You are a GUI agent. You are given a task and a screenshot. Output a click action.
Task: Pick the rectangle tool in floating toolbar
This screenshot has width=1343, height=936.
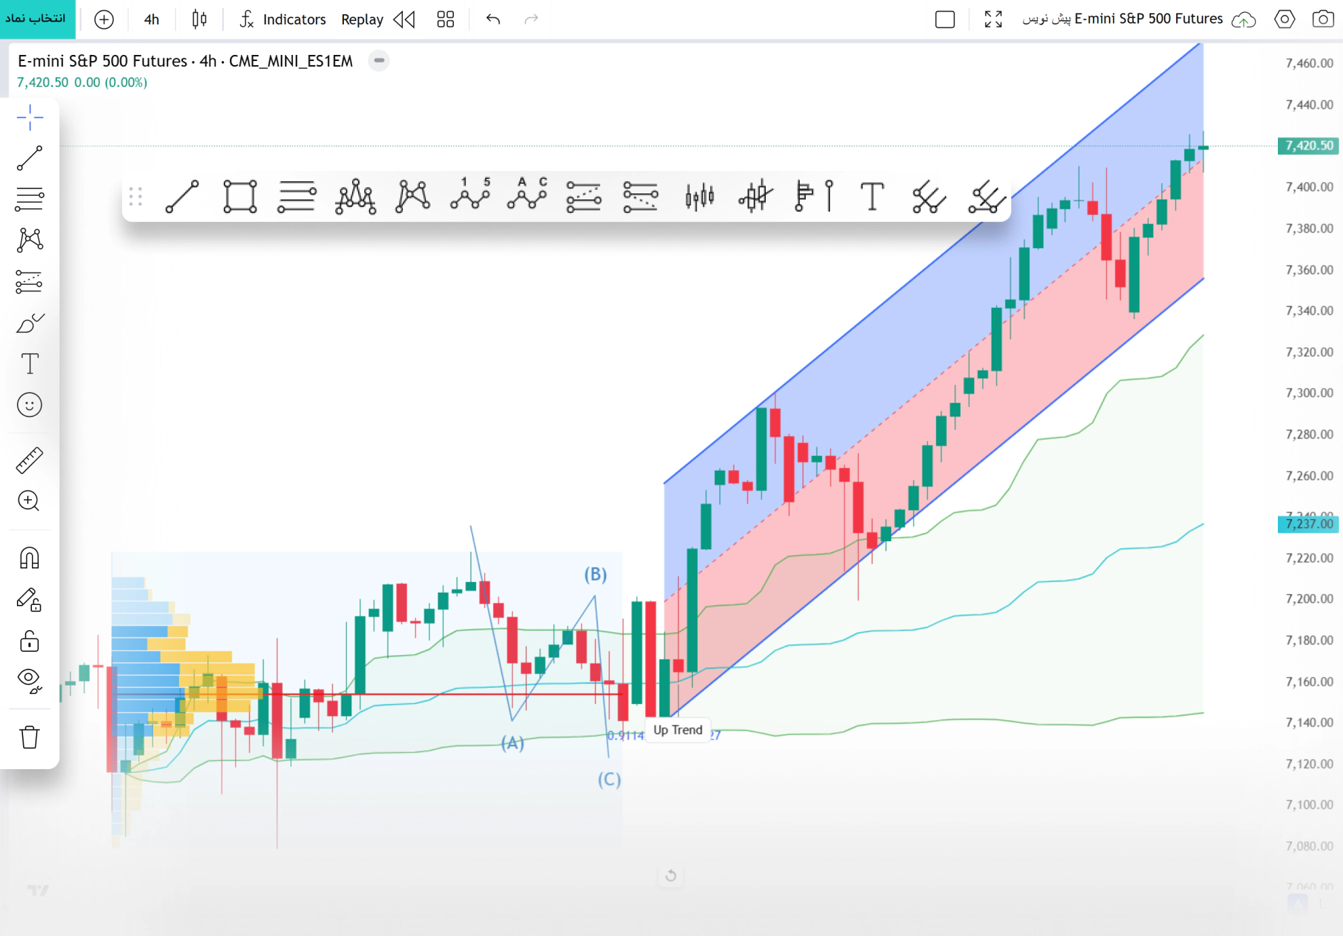(x=240, y=197)
